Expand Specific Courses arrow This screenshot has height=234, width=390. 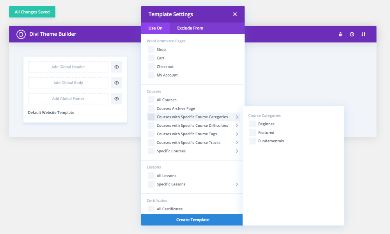(237, 151)
